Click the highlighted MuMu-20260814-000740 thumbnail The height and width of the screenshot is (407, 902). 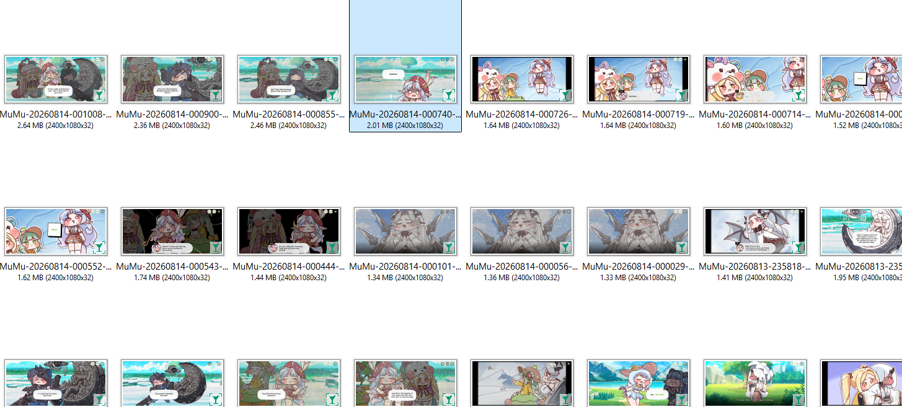click(405, 79)
